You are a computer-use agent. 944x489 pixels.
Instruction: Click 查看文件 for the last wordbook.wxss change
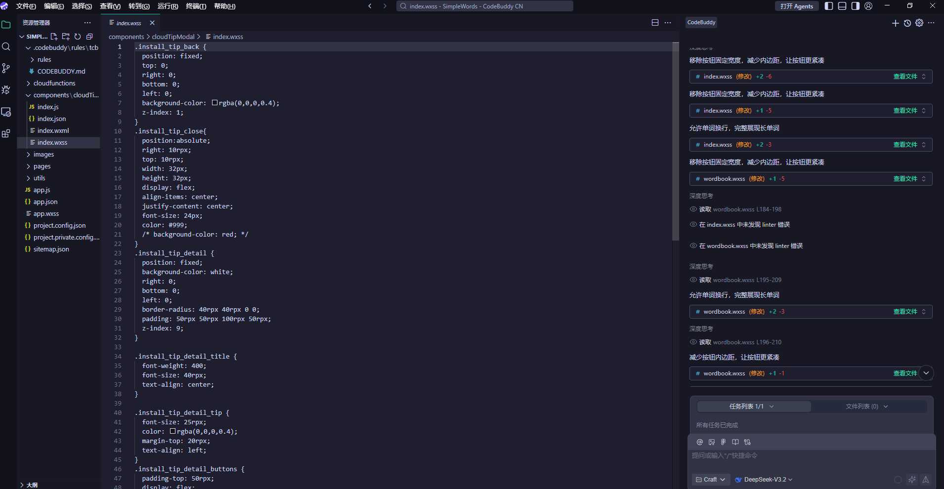904,373
